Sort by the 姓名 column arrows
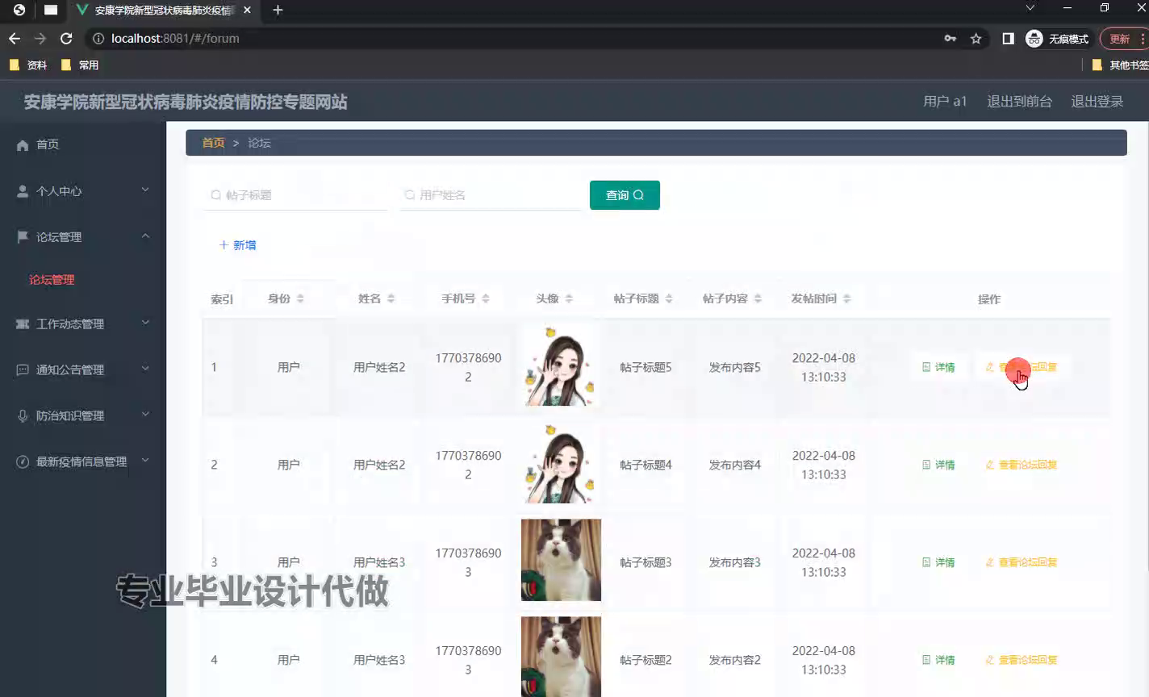Viewport: 1149px width, 697px height. click(x=391, y=298)
